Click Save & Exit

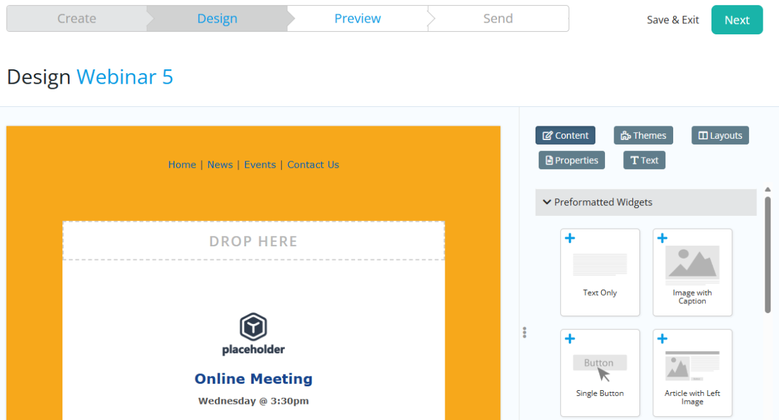point(673,20)
